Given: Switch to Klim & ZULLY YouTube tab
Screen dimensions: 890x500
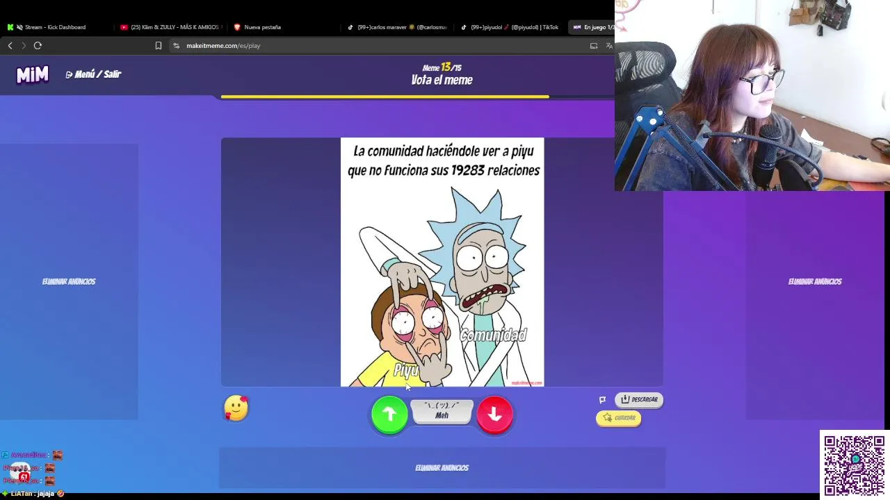Looking at the screenshot, I should tap(170, 27).
